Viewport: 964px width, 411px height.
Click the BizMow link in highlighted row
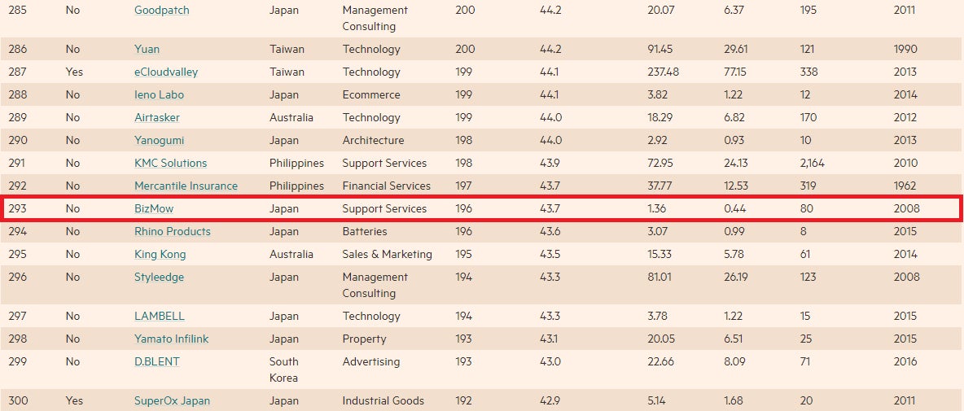[x=154, y=208]
